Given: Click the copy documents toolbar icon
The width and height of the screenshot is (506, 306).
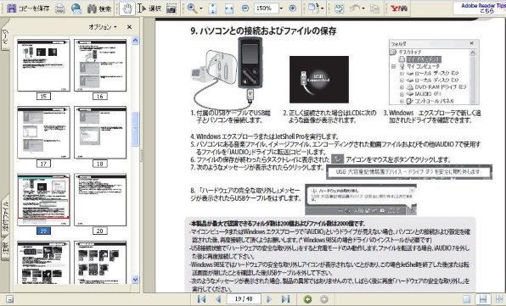Looking at the screenshot, I should [x=374, y=8].
